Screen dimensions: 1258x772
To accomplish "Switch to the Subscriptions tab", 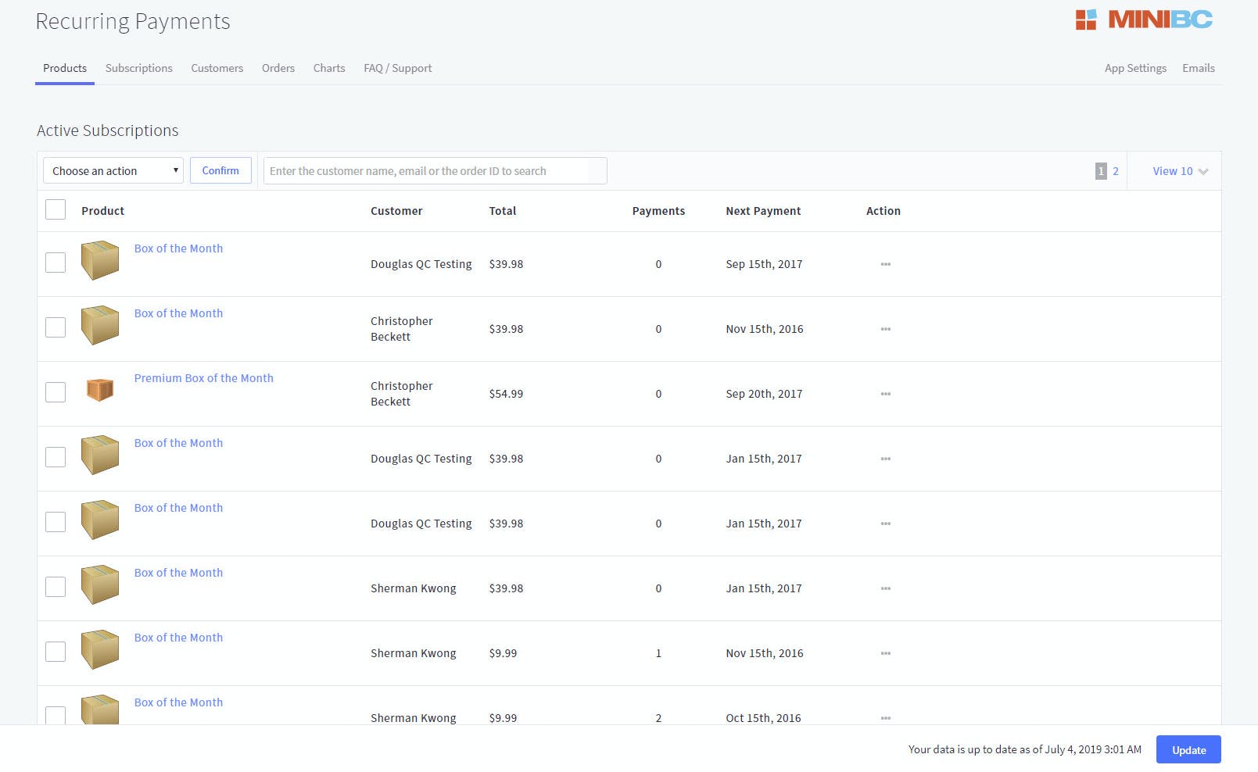I will pyautogui.click(x=139, y=68).
